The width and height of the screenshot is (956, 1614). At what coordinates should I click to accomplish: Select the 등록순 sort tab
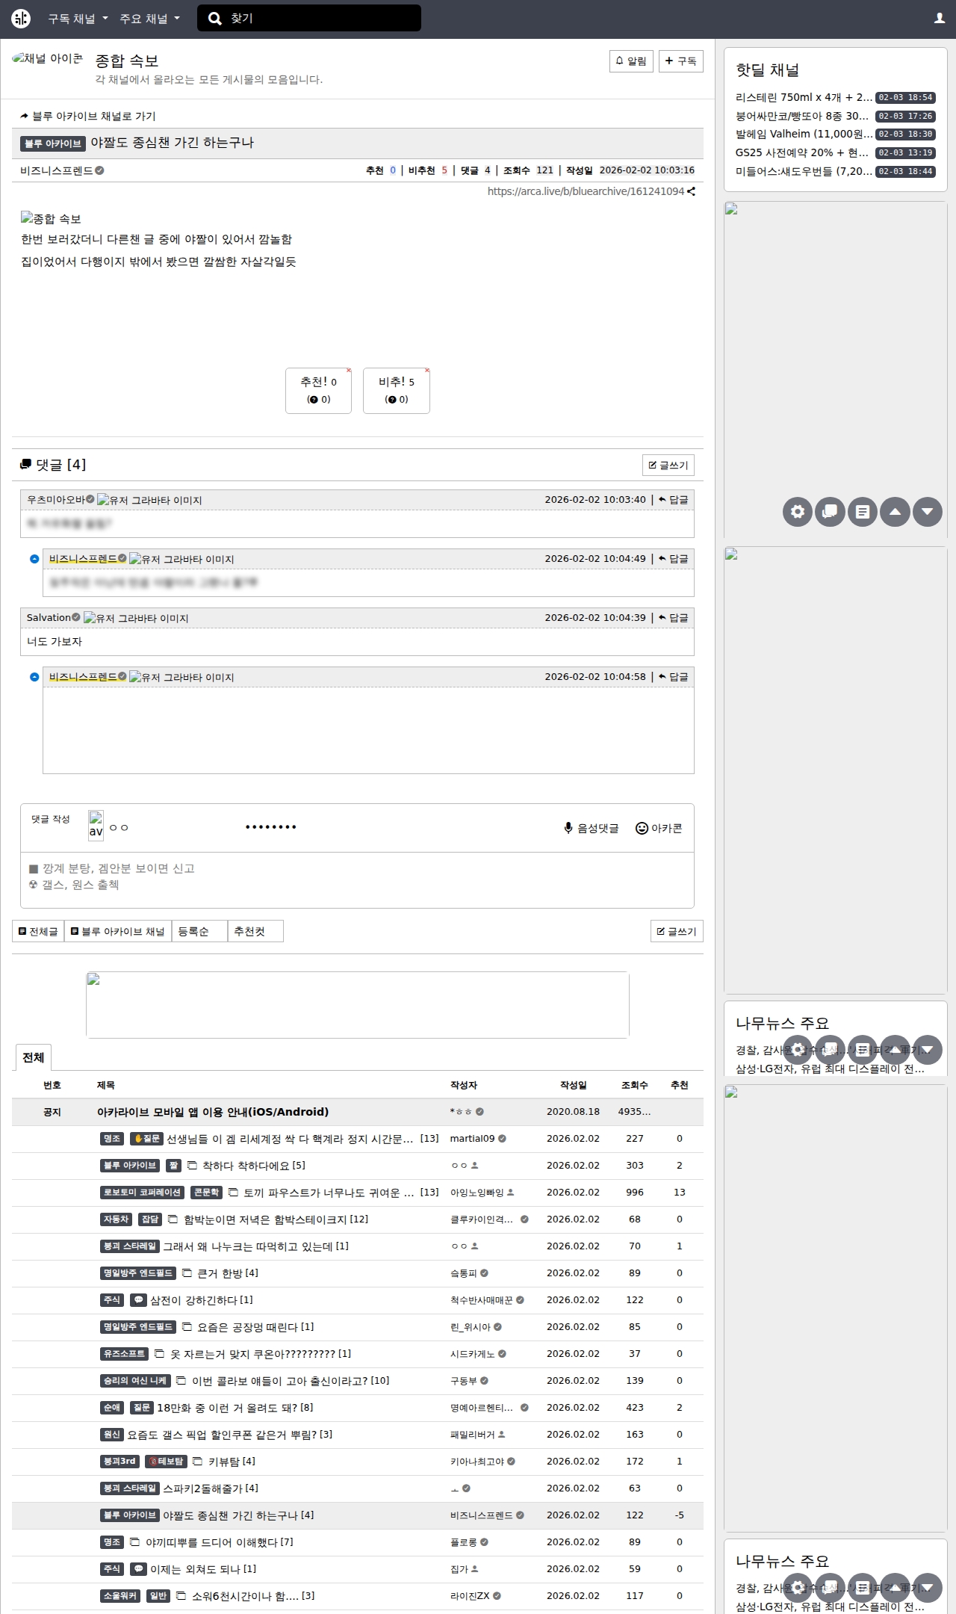[199, 931]
